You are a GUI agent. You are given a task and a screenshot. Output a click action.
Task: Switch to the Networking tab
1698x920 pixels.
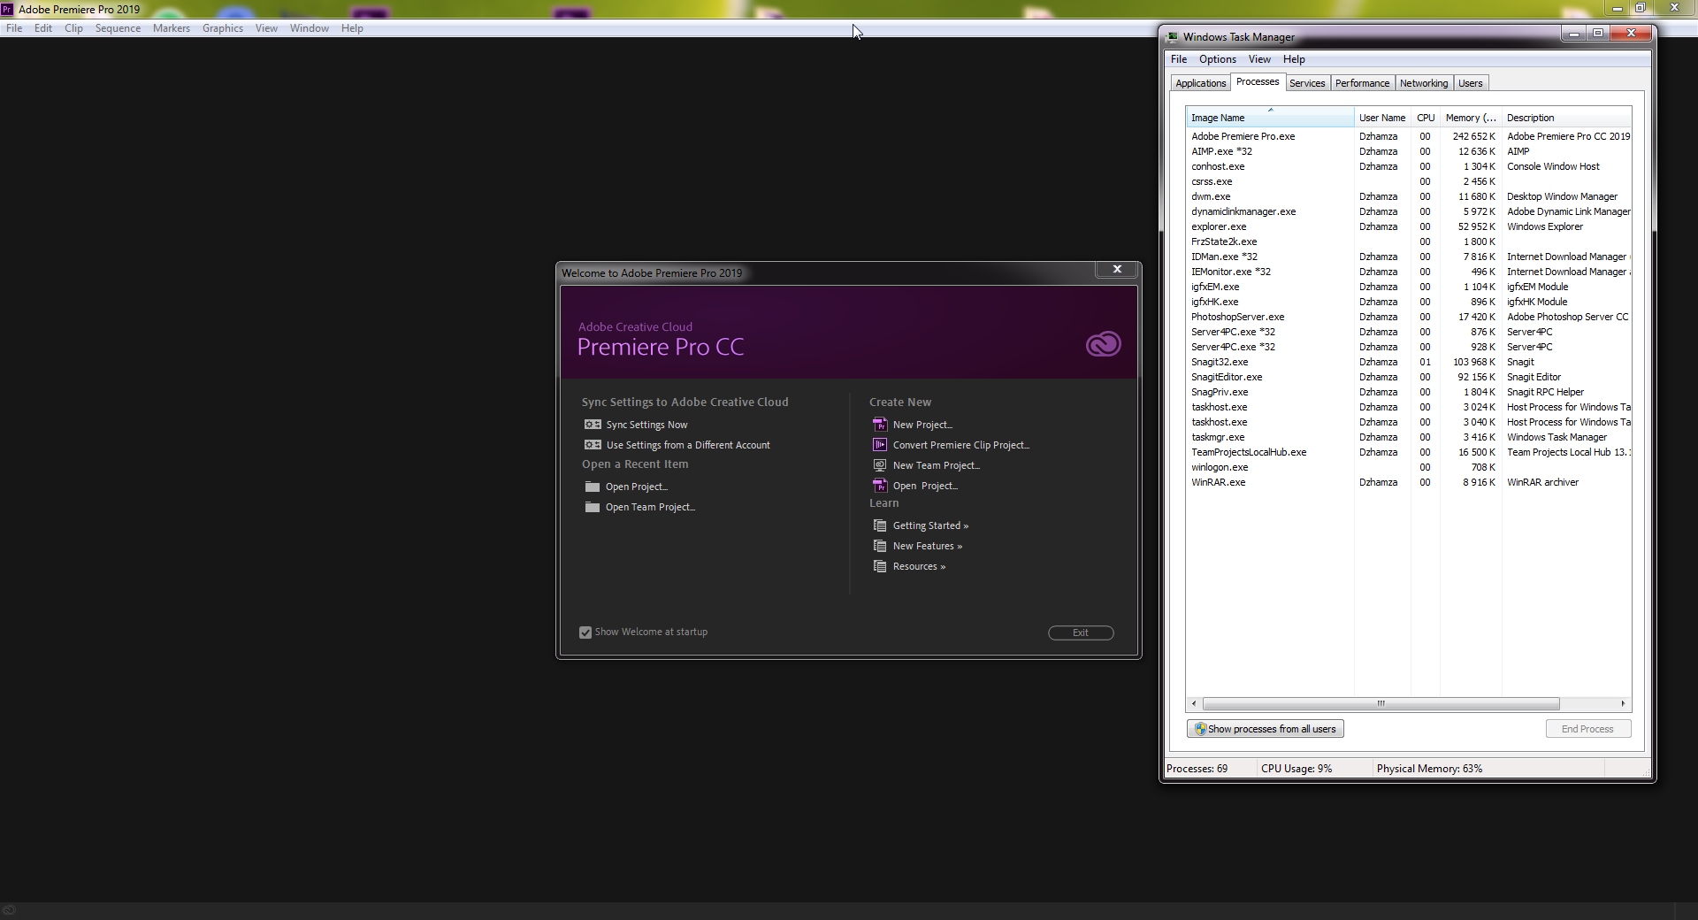(1423, 83)
